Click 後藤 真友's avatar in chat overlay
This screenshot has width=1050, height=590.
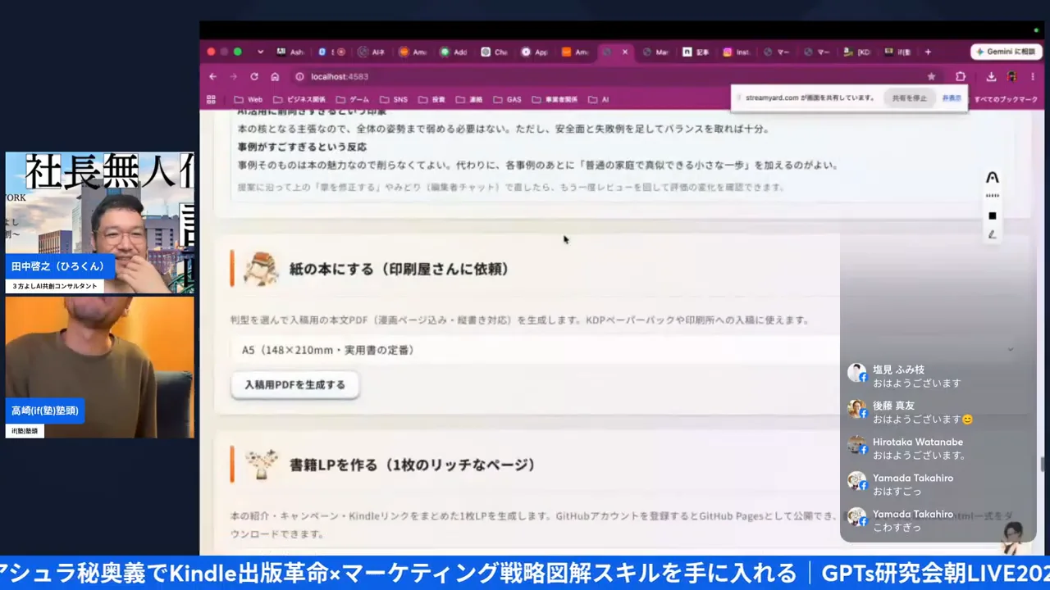(857, 409)
